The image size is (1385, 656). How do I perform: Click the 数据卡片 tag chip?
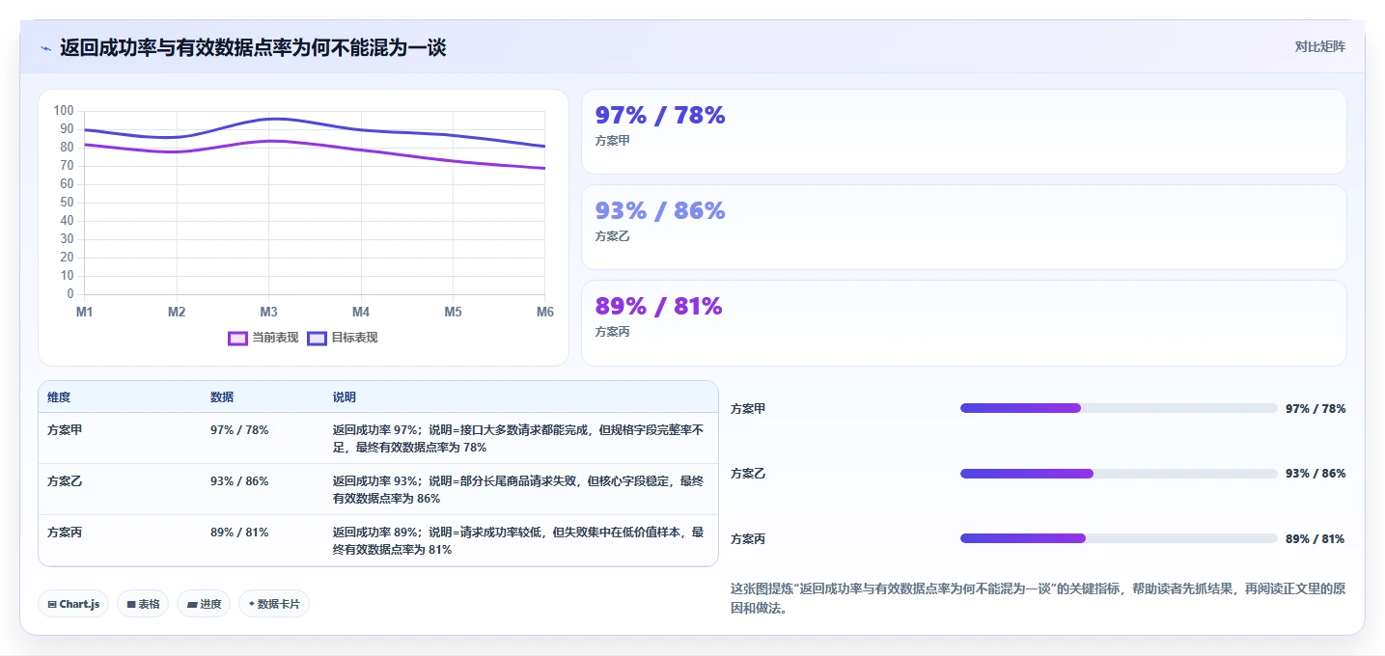tap(274, 604)
